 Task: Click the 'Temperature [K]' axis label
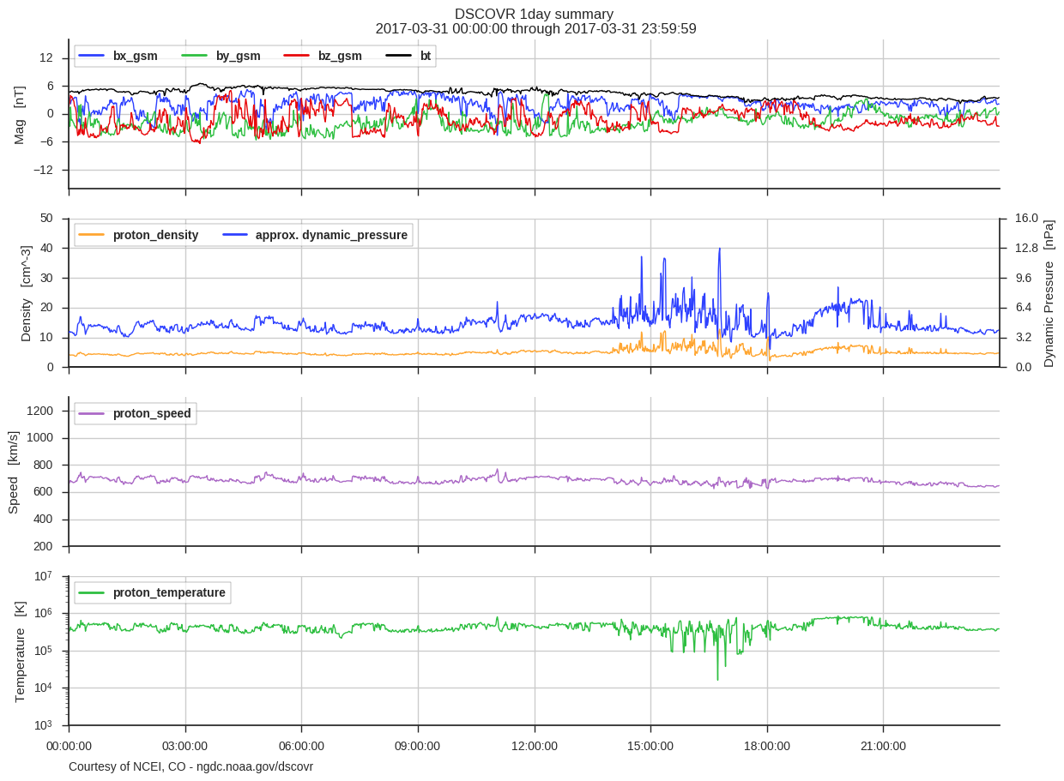pos(20,652)
